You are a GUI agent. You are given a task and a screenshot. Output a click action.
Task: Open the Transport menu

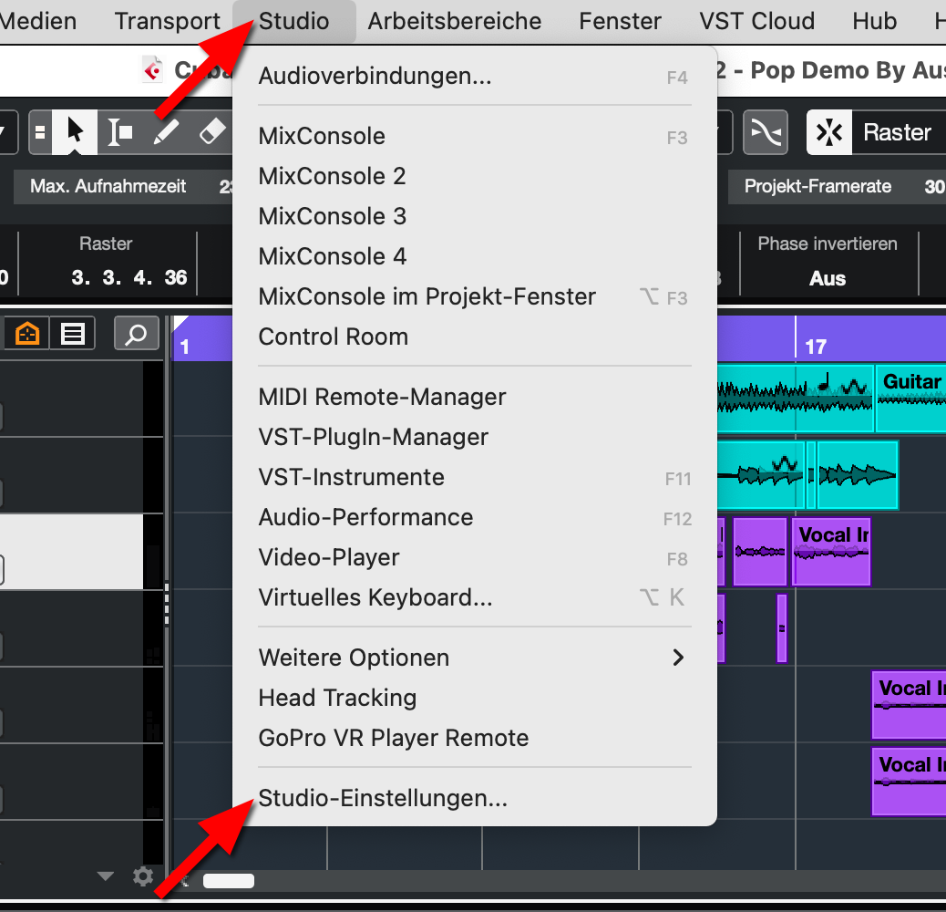167,21
